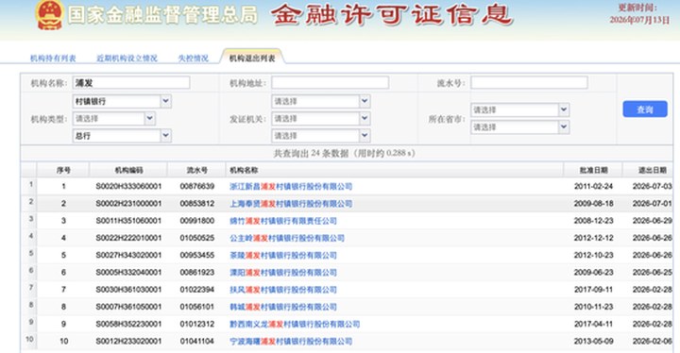Viewport: 680px width, 353px height.
Task: Select institution code S0012H233020001
Action: [128, 342]
